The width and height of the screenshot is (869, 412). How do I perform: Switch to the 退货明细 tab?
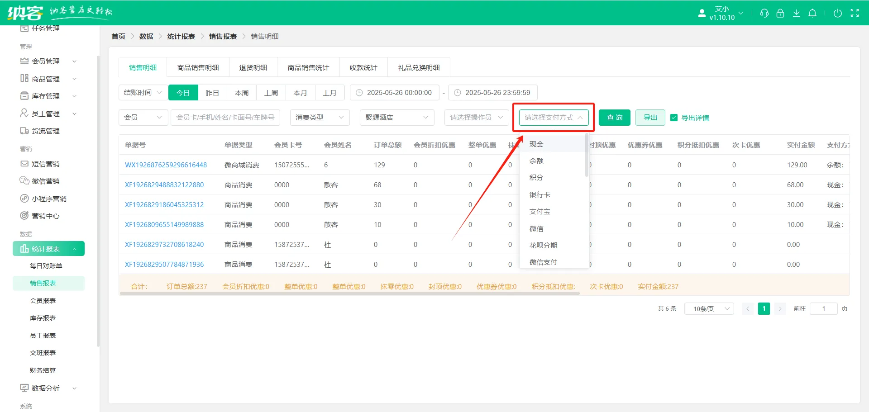click(253, 68)
